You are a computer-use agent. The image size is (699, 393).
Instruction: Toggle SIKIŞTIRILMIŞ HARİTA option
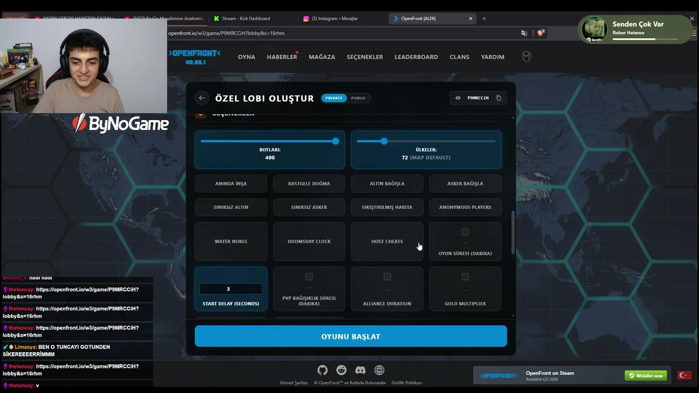click(x=387, y=207)
